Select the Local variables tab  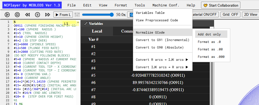coord(97,31)
